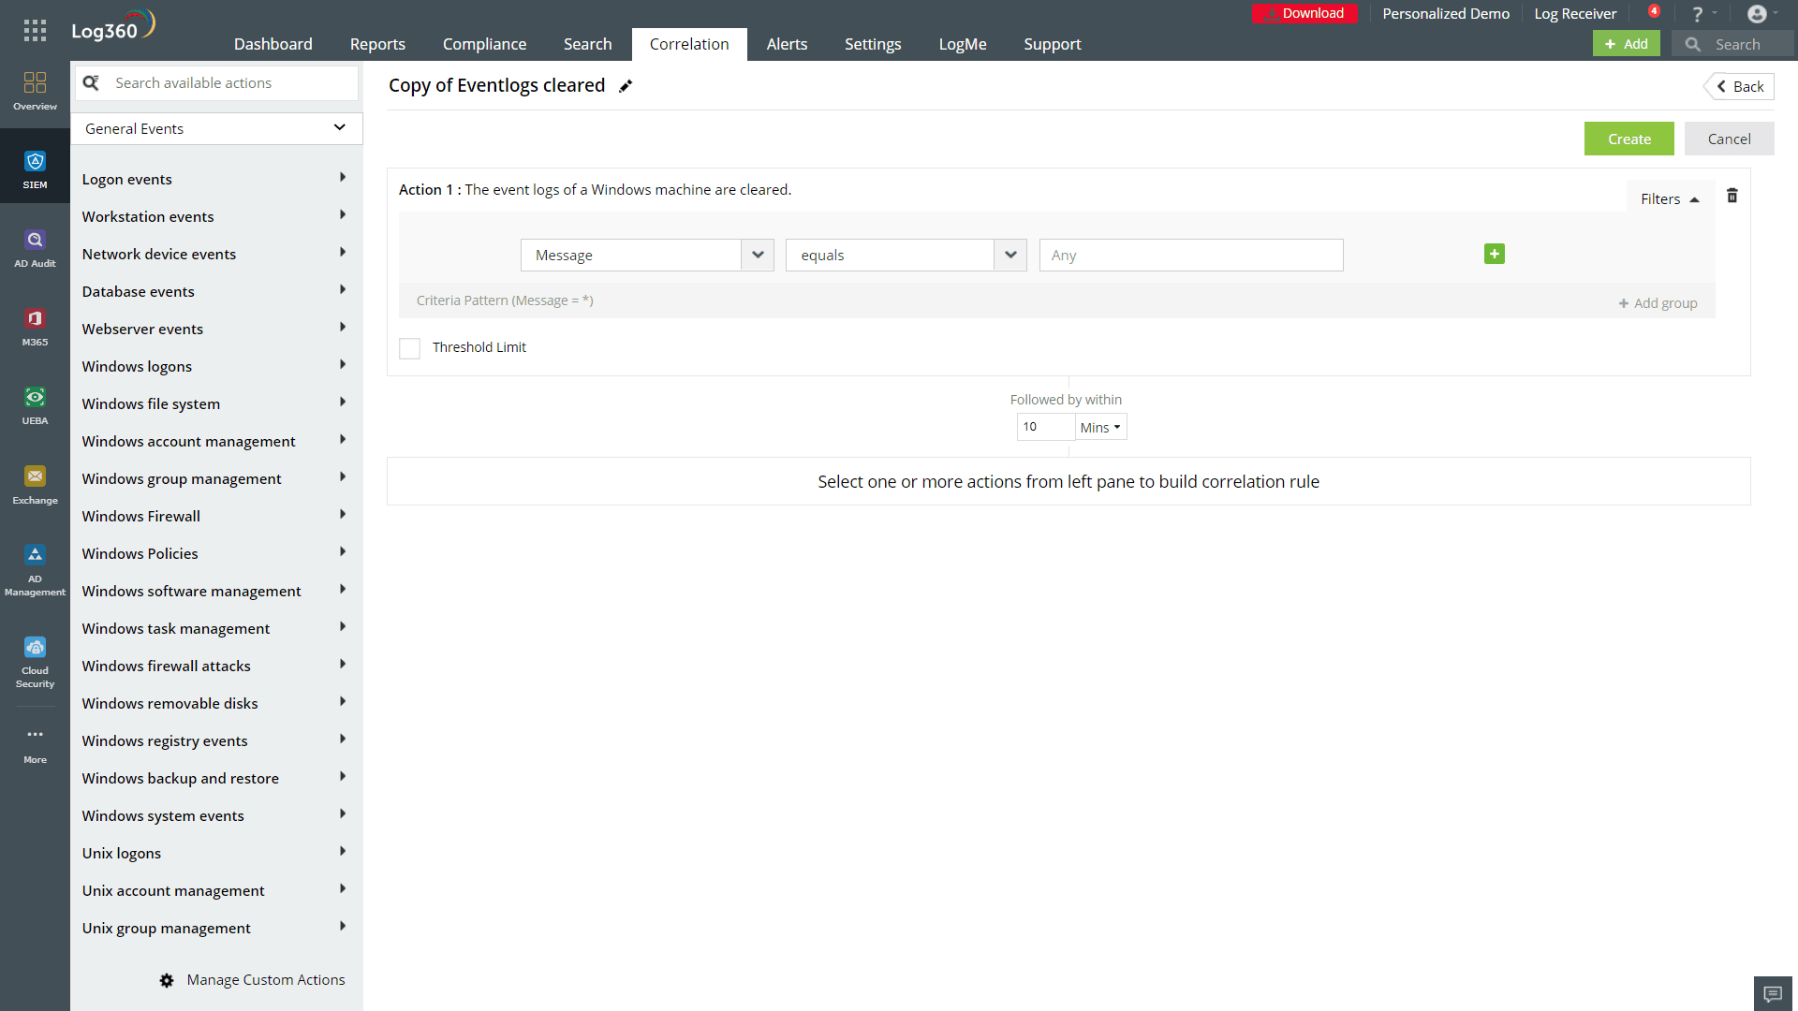This screenshot has width=1798, height=1011.
Task: Collapse the Filters toggle
Action: pos(1670,198)
